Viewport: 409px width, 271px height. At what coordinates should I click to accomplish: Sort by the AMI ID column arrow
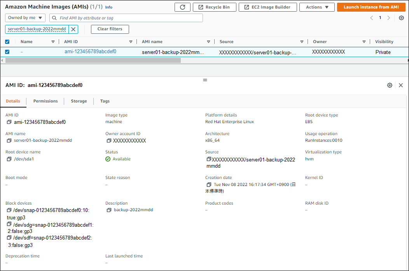(131, 42)
